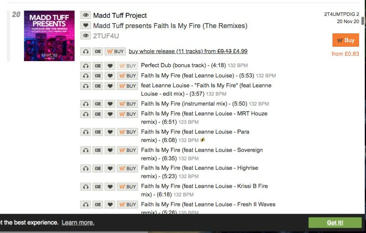
Task: Open the 2TUF4U label name
Action: tap(106, 36)
